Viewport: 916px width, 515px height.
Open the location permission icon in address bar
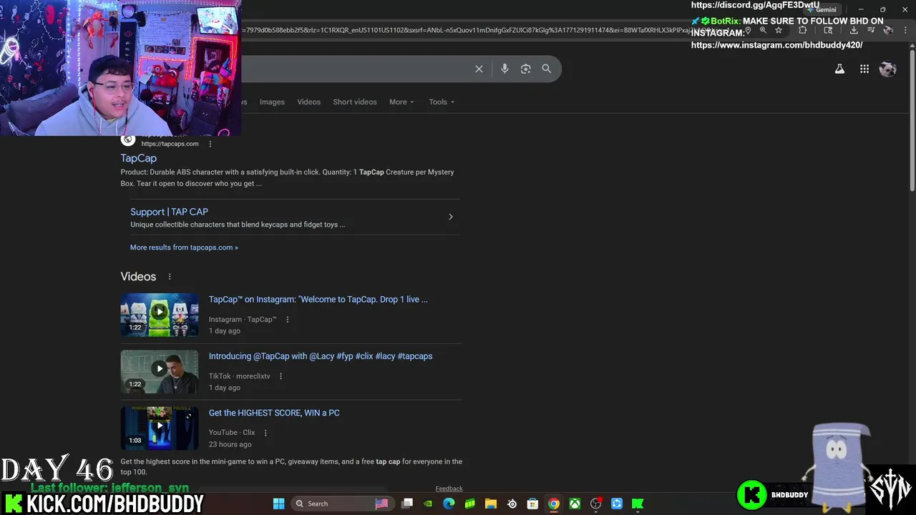(748, 30)
